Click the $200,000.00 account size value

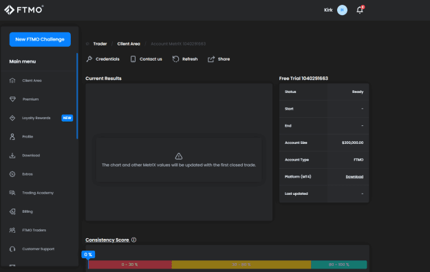(352, 143)
